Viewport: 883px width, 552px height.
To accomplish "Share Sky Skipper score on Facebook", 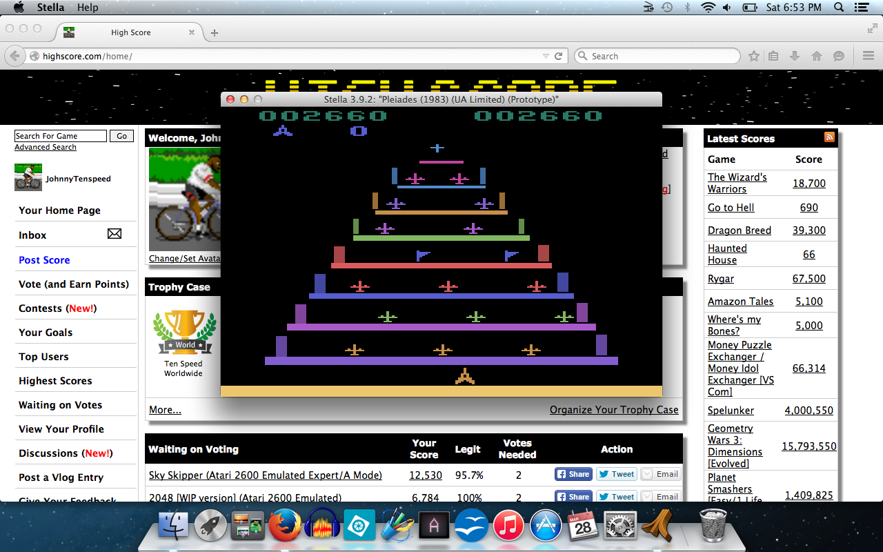I will click(x=573, y=474).
